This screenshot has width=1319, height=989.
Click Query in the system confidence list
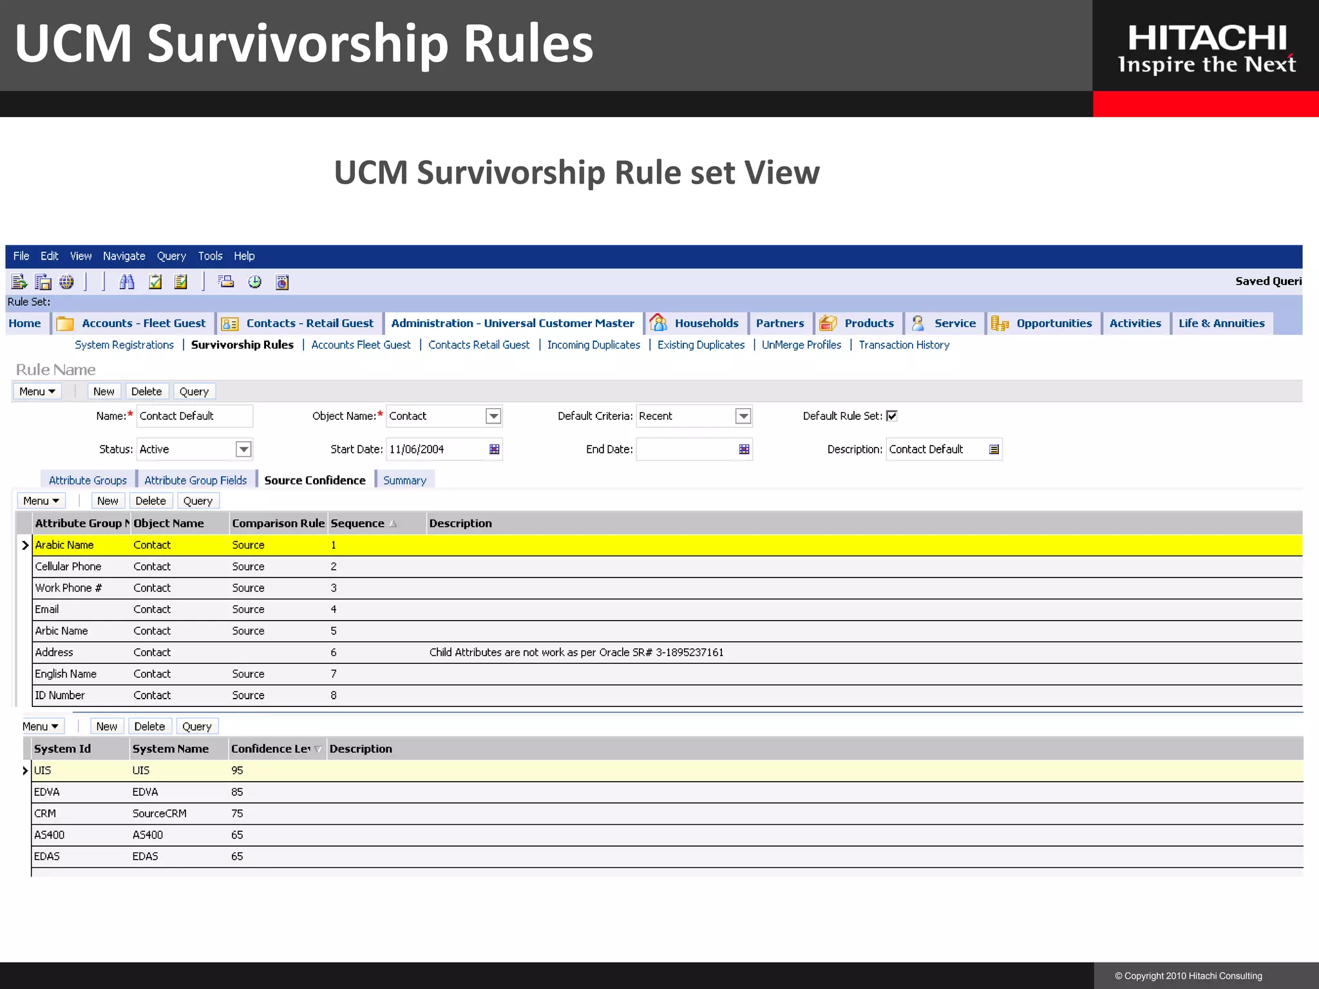[x=197, y=726]
